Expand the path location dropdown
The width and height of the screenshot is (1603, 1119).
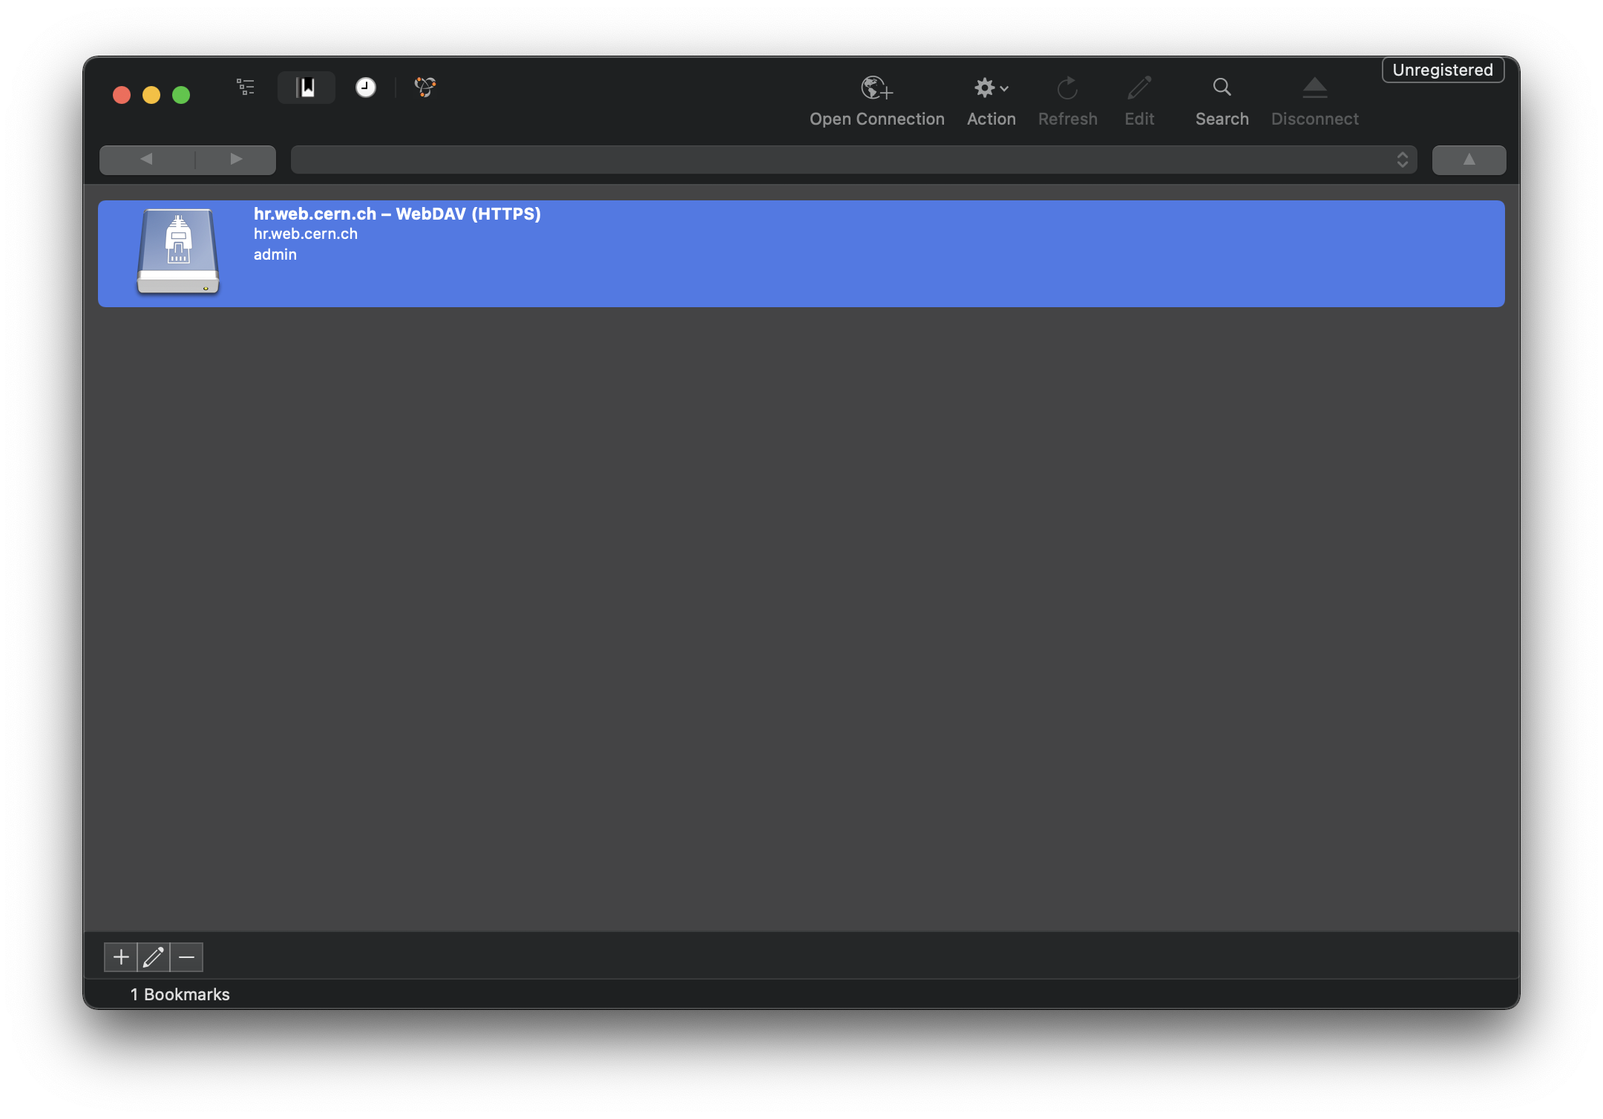(1404, 160)
